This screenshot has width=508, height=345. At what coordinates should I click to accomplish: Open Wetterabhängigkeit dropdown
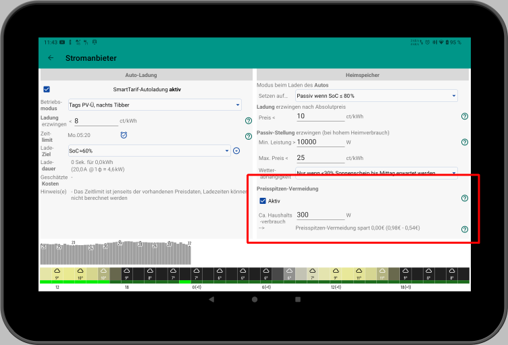point(376,172)
